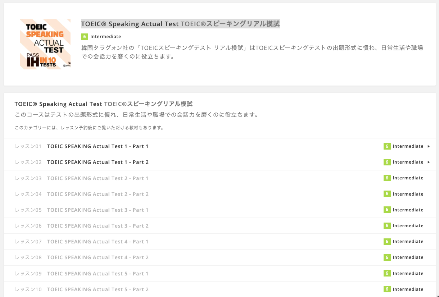
Task: Open lesson TOEIC SPEAKING Actual Test 1 - Part 1
Action: pos(98,146)
